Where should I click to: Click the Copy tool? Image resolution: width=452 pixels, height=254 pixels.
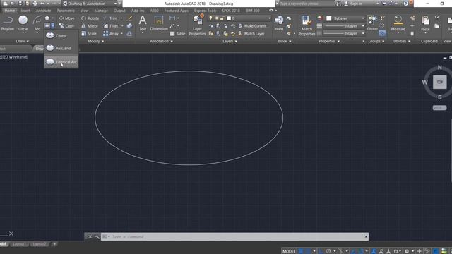pos(66,26)
